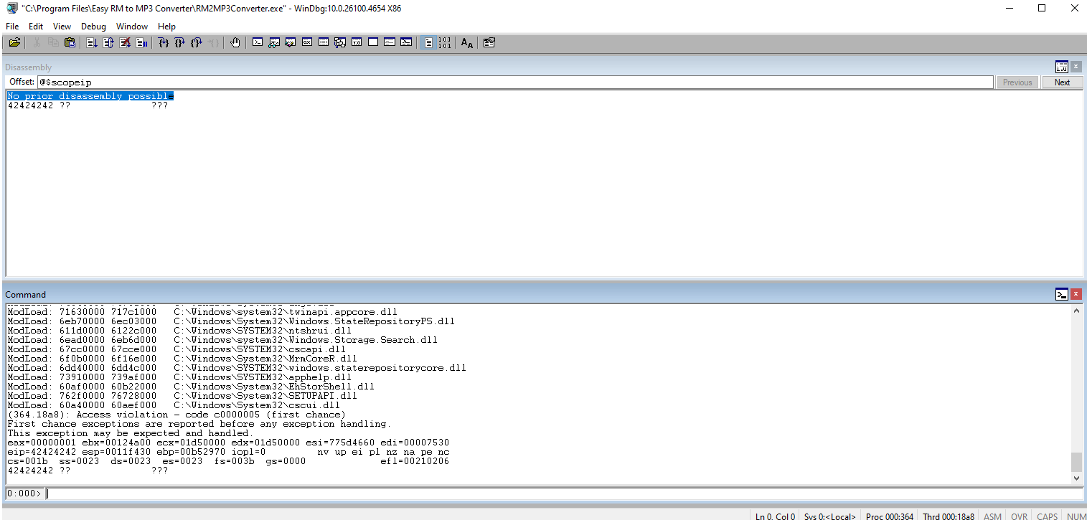Open the Disassembly window options menu icon

coord(1062,67)
